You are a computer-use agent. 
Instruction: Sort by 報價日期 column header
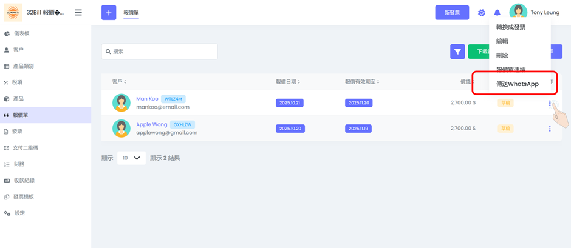[288, 81]
